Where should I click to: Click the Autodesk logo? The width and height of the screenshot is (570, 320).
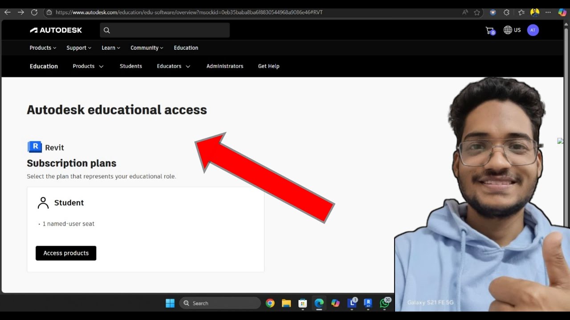(x=56, y=30)
